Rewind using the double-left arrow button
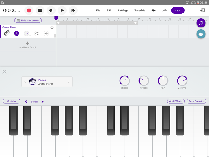This screenshot has height=157, width=209. pos(51,11)
